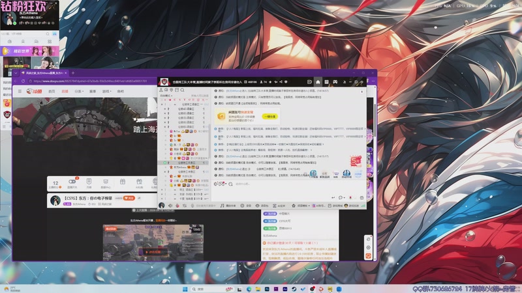Go to 鱼吧 on Douyu nav

tap(120, 91)
